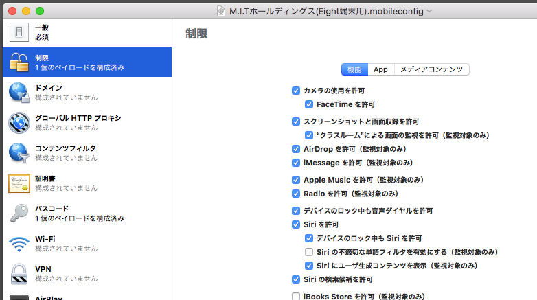Click the ドメイン globe-with-lock icon

tap(19, 93)
